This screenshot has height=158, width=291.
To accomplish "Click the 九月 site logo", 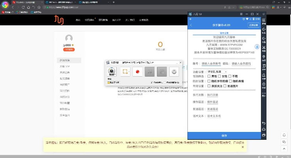I will (59, 20).
